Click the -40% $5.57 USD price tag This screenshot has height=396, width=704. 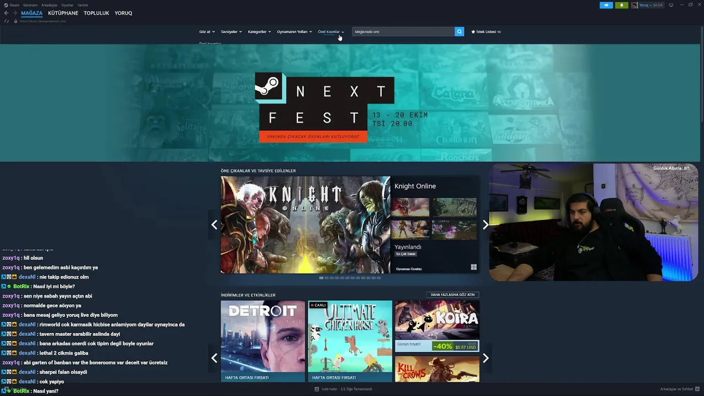455,346
